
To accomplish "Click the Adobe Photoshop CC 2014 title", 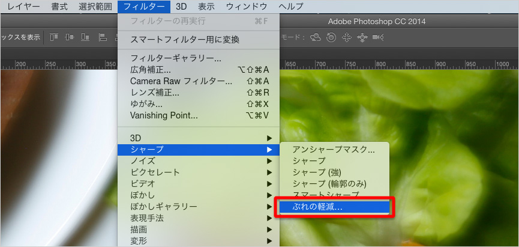I will point(377,22).
